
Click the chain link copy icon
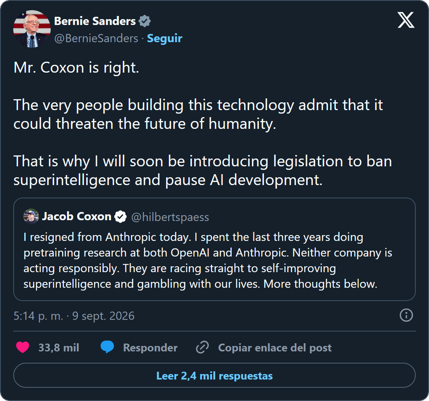[x=202, y=348]
